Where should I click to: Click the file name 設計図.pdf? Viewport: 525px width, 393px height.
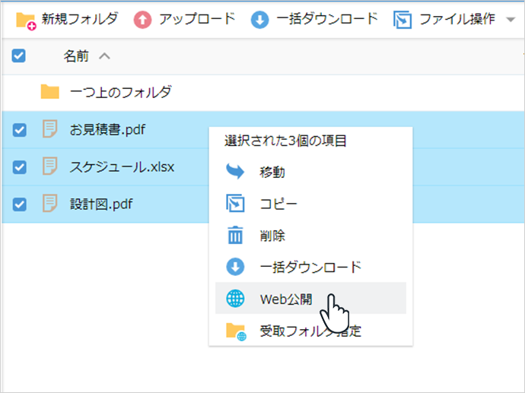tap(101, 204)
